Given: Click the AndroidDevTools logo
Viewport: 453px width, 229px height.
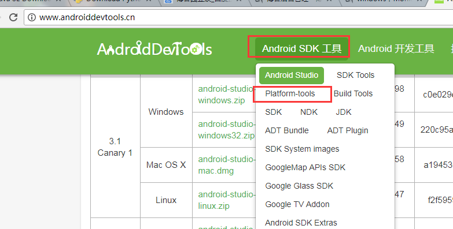Looking at the screenshot, I should pyautogui.click(x=154, y=48).
